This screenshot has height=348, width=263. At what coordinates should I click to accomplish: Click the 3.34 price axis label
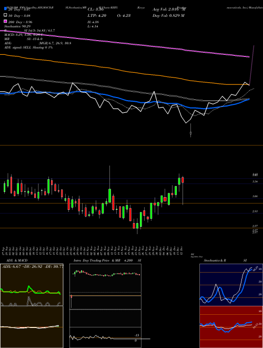coord(255,182)
